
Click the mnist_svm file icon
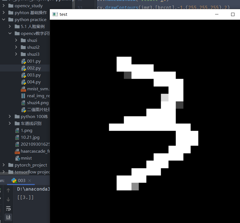23,89
